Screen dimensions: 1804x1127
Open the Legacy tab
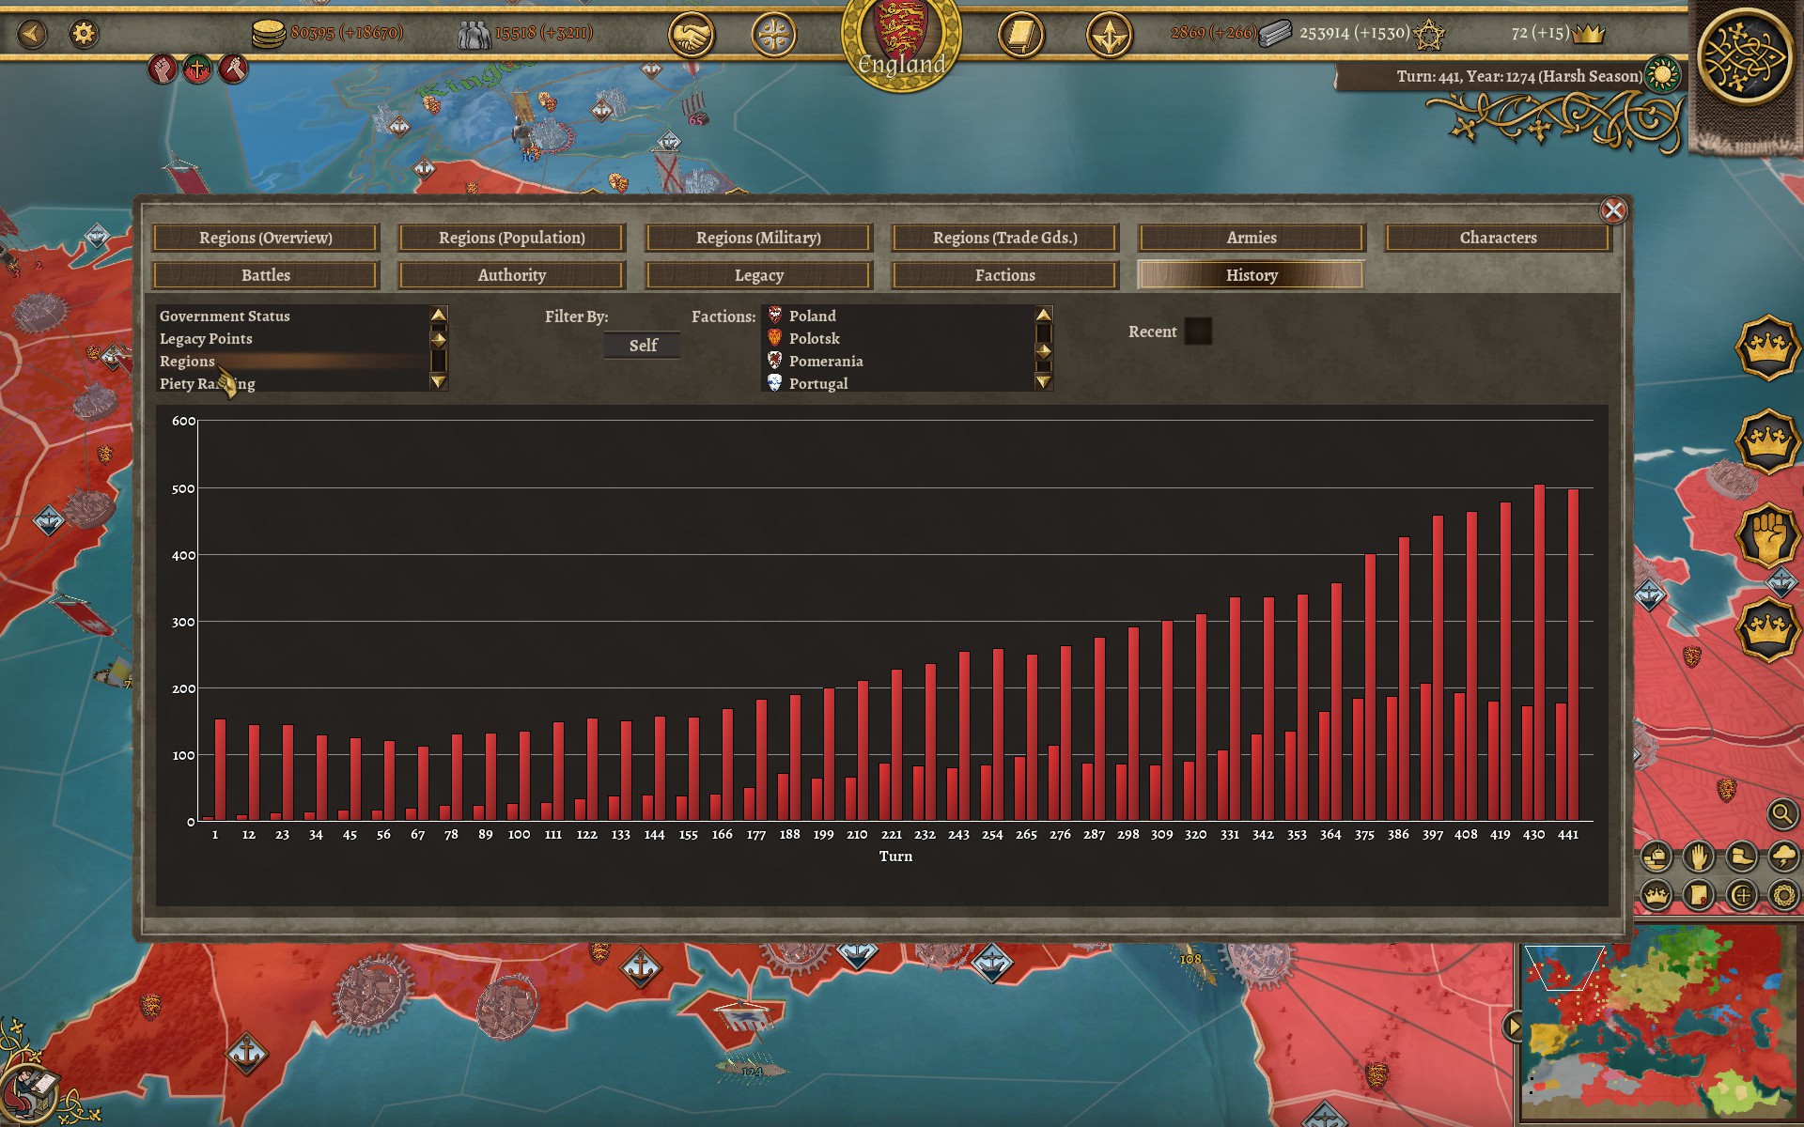(758, 275)
